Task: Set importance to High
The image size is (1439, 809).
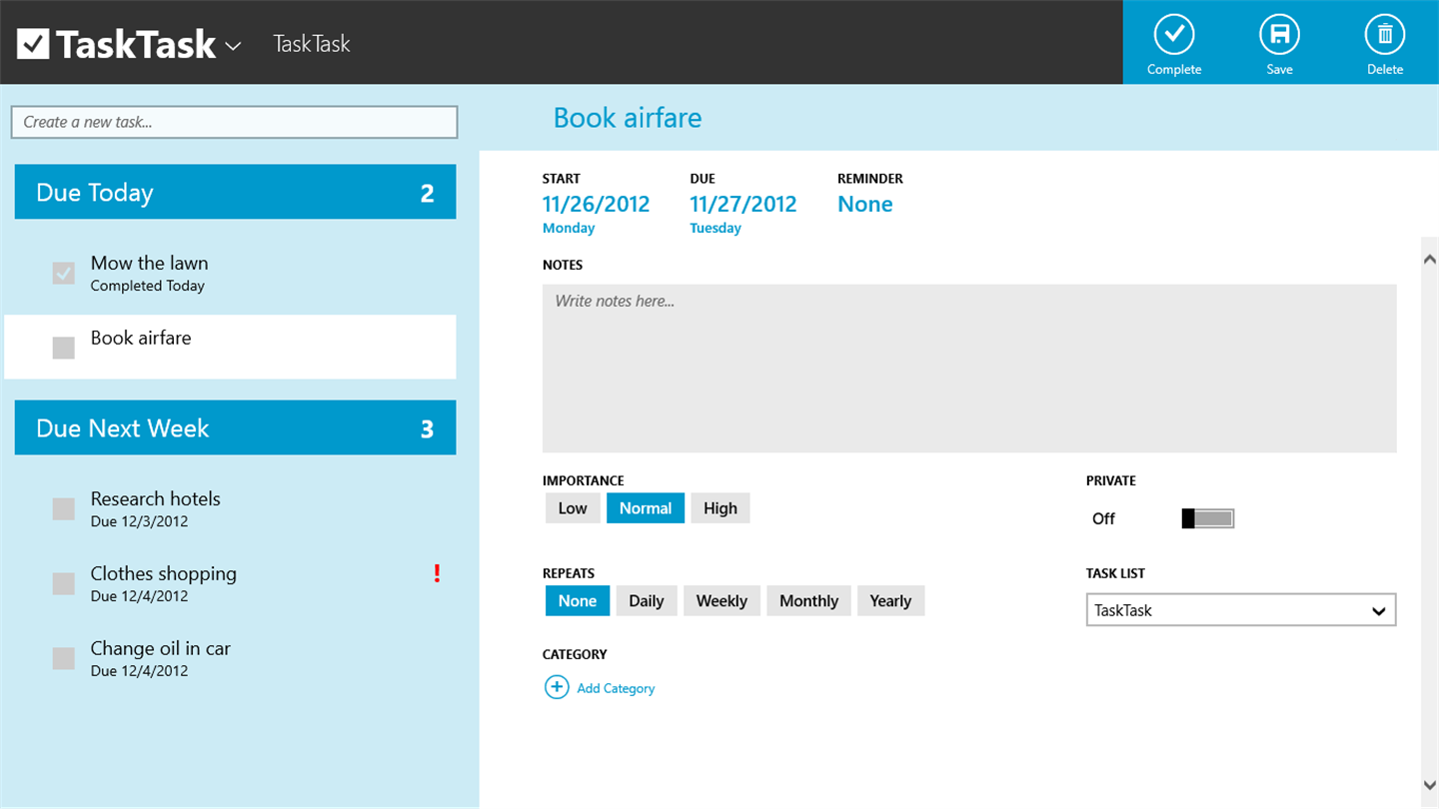Action: (x=720, y=508)
